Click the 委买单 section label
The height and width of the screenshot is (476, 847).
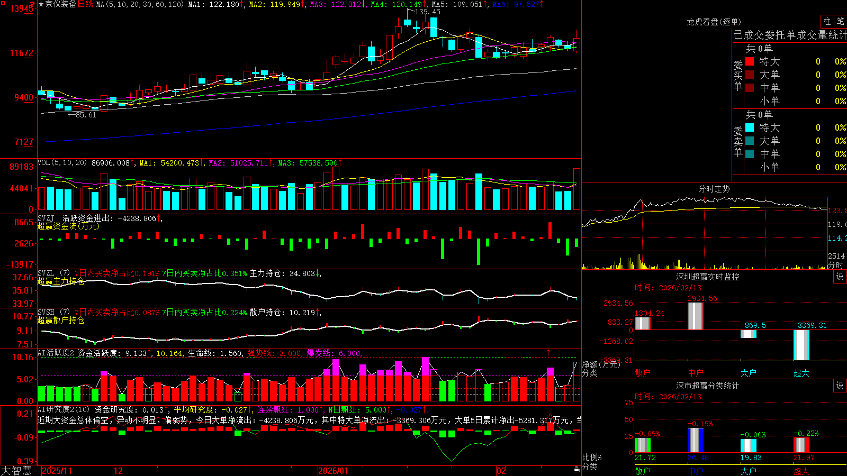coord(738,75)
